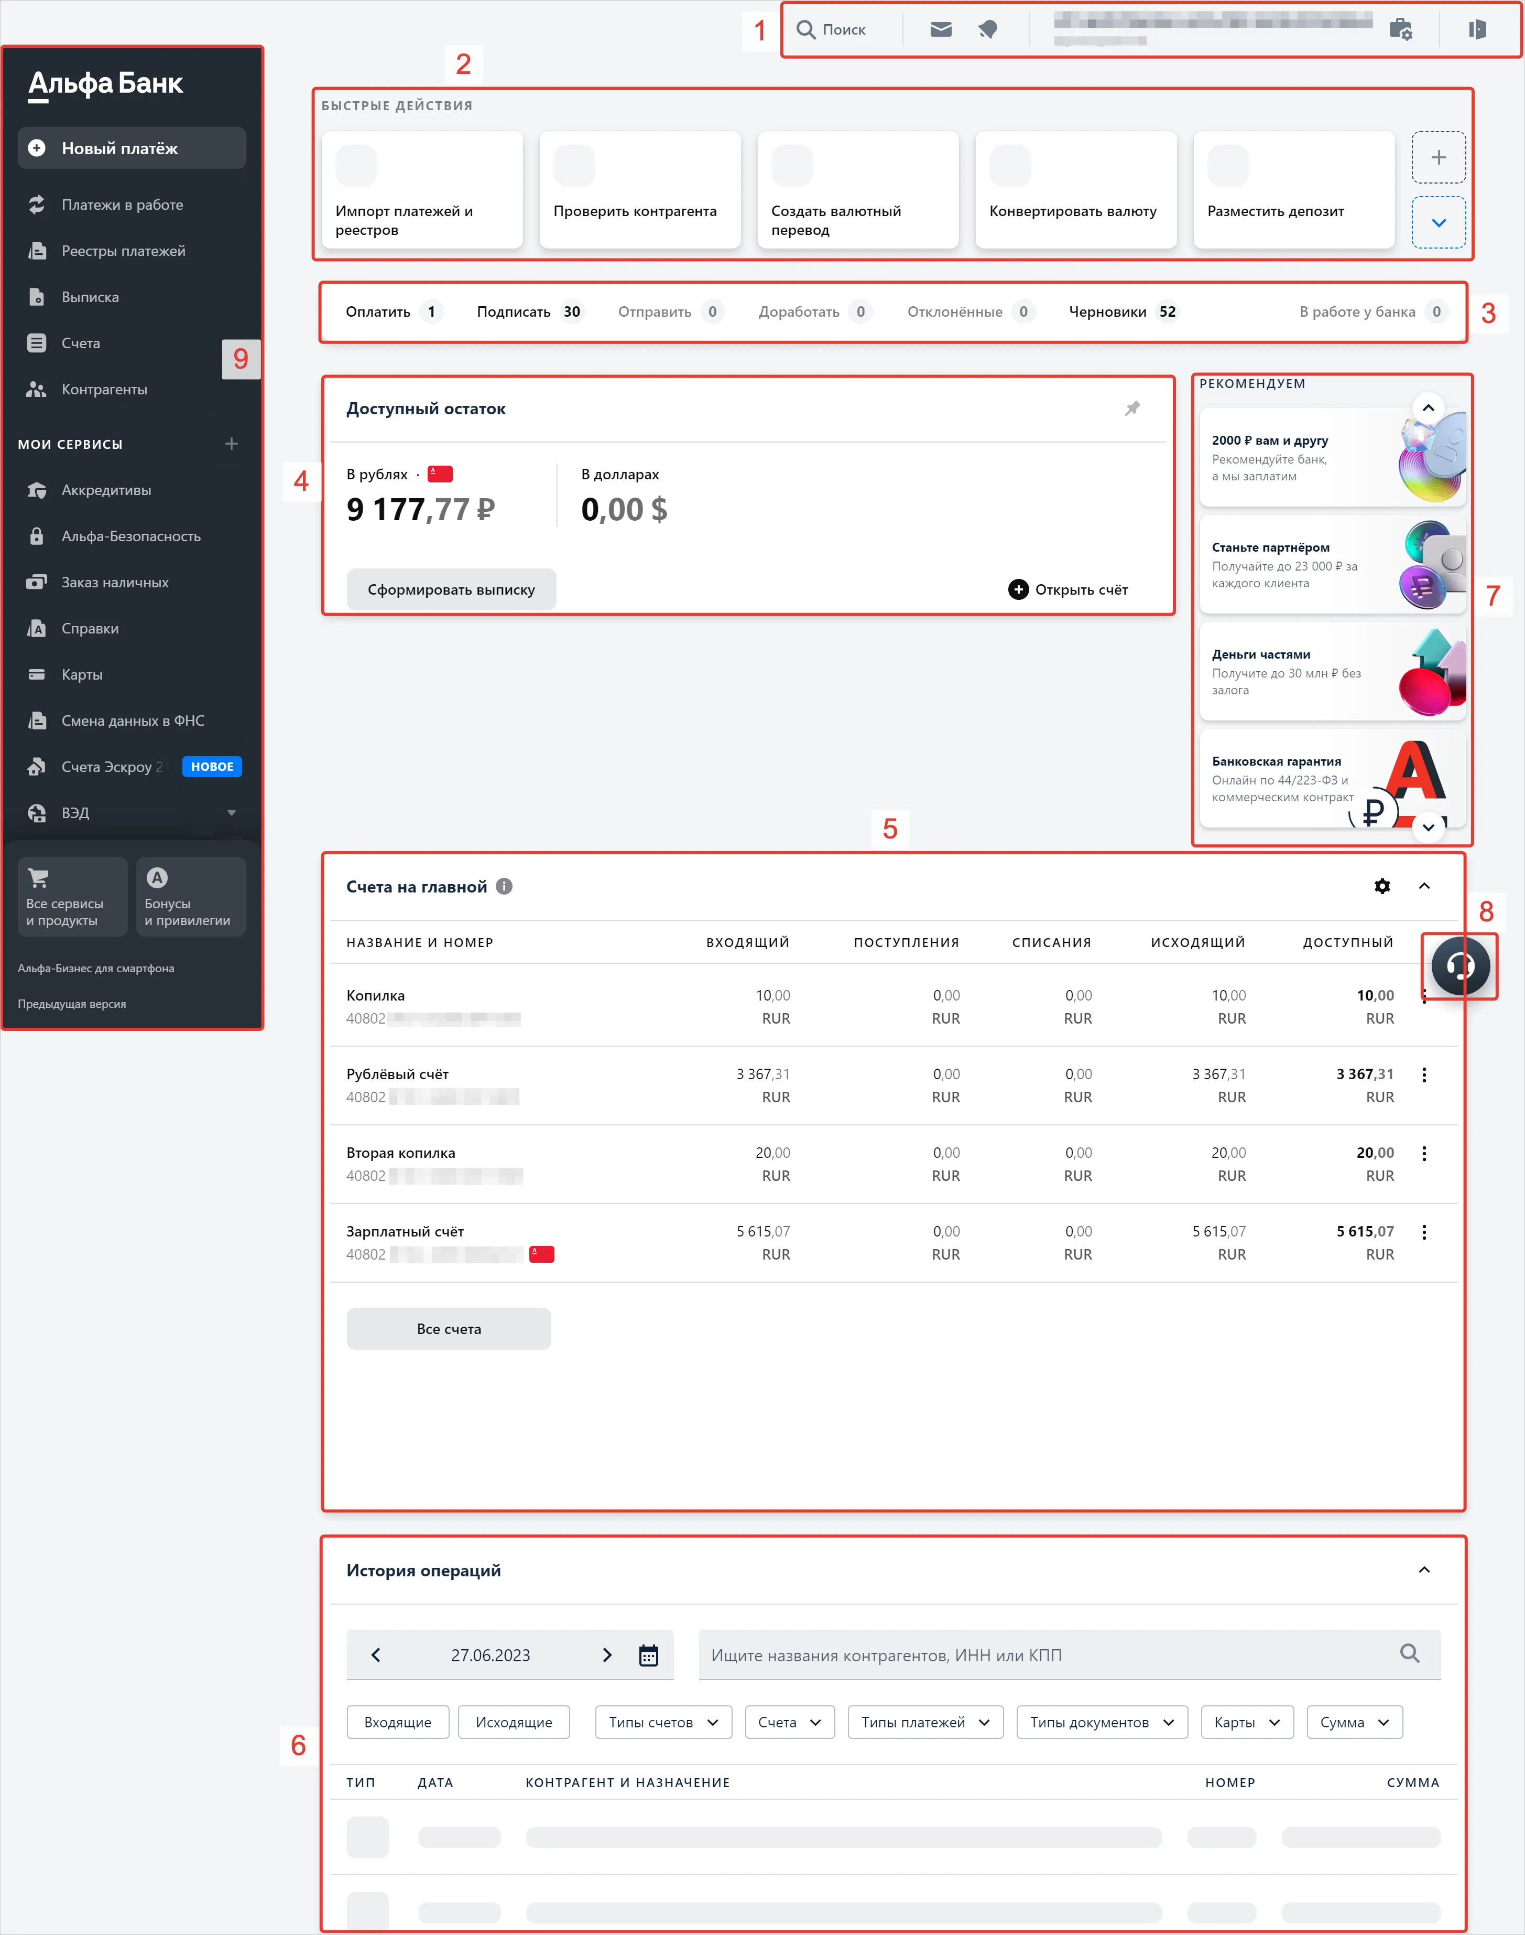Viewport: 1525px width, 1935px height.
Task: Open accounts table settings gear
Action: click(x=1382, y=886)
